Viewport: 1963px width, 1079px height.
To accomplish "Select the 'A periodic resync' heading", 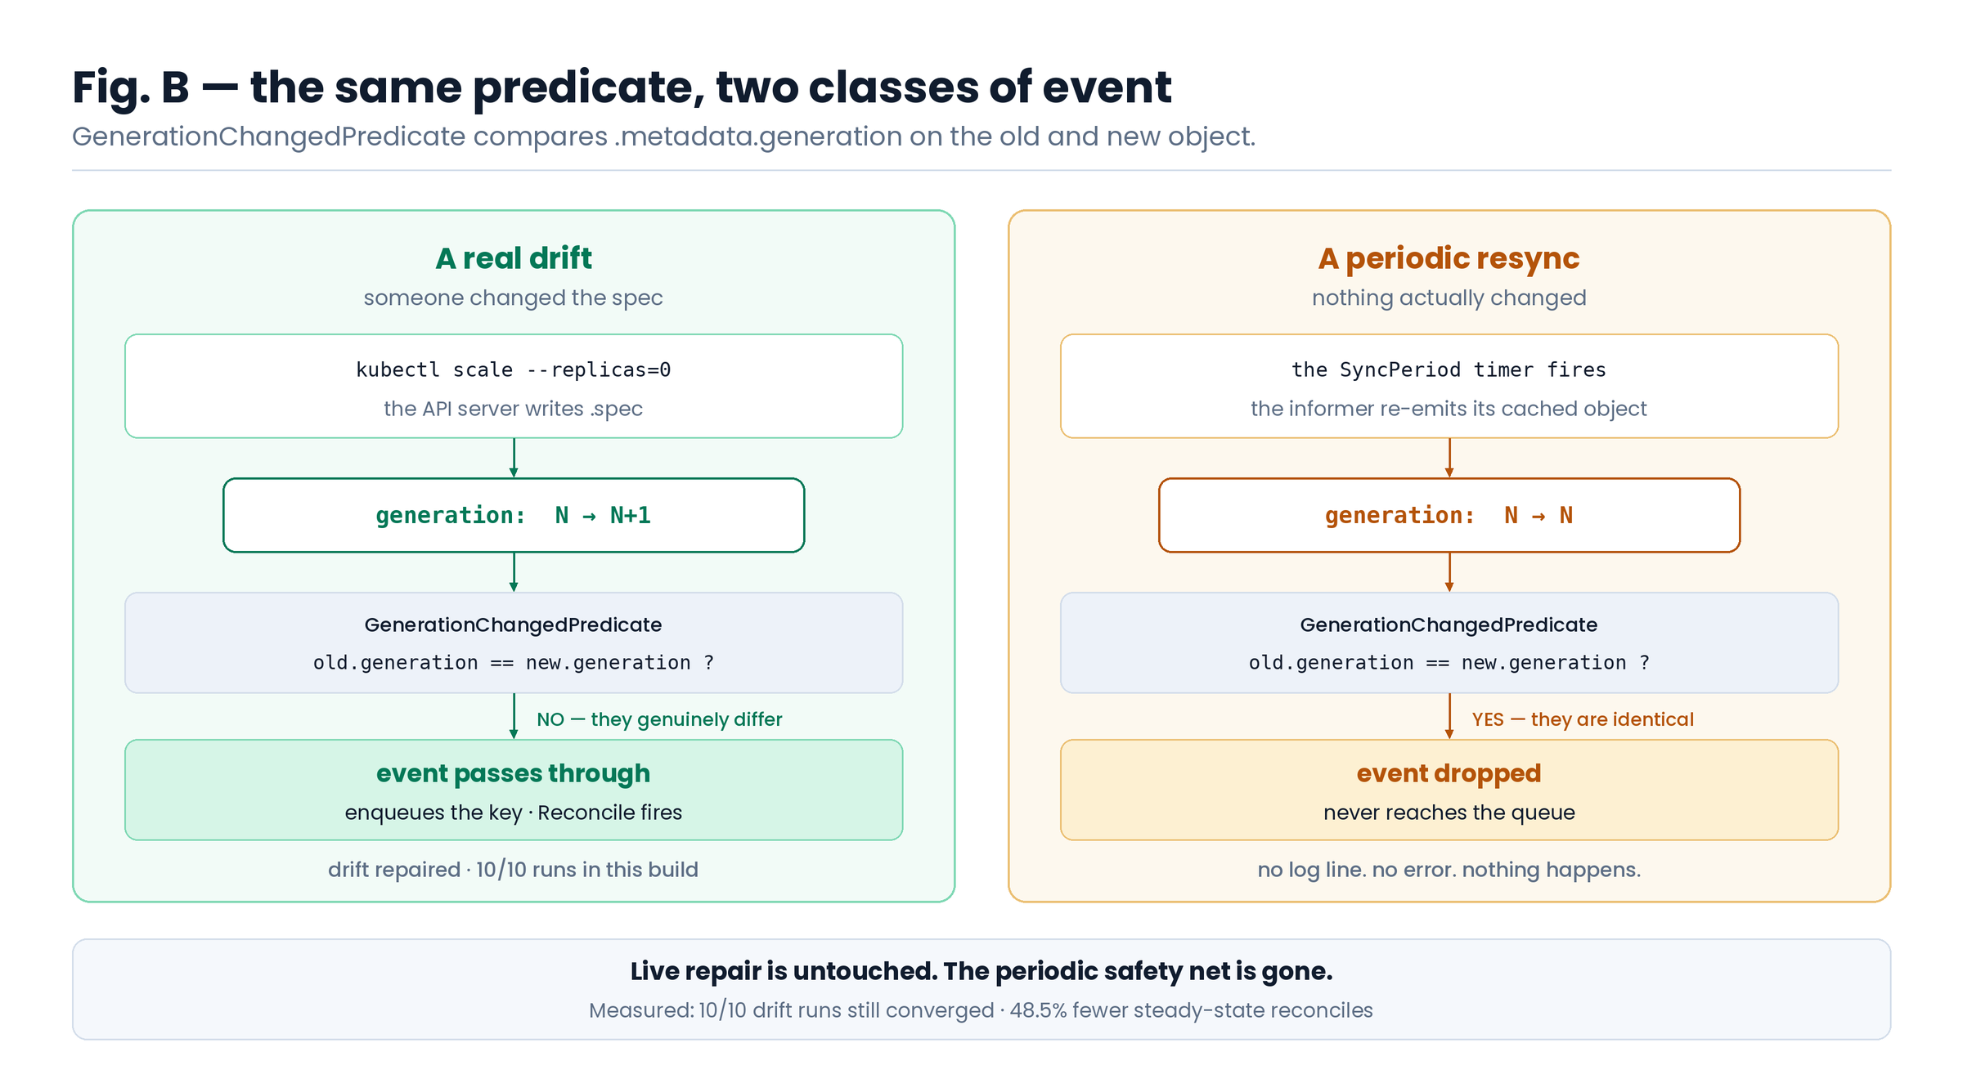I will [x=1449, y=258].
